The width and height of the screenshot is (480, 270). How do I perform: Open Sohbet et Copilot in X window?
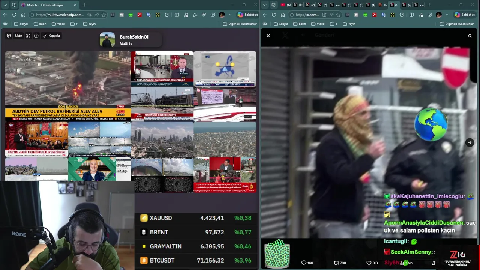coord(464,15)
